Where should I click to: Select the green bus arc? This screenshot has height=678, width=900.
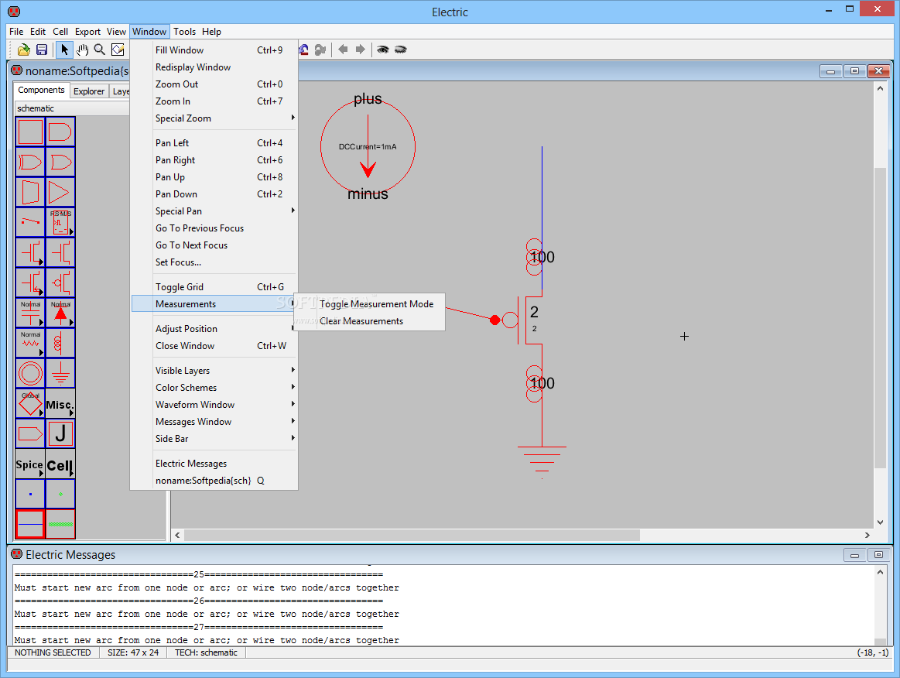coord(60,523)
